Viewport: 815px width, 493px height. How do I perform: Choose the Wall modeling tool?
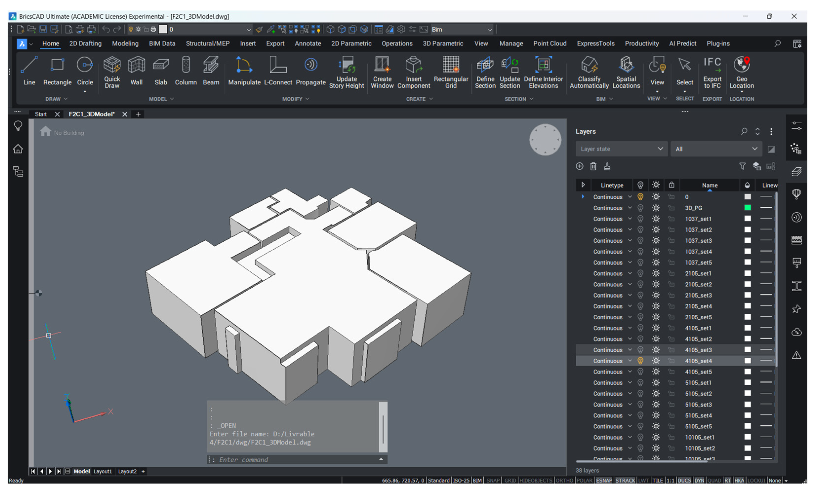click(x=136, y=71)
